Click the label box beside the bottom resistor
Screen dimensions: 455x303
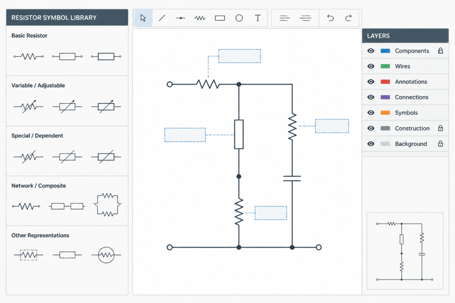(271, 213)
